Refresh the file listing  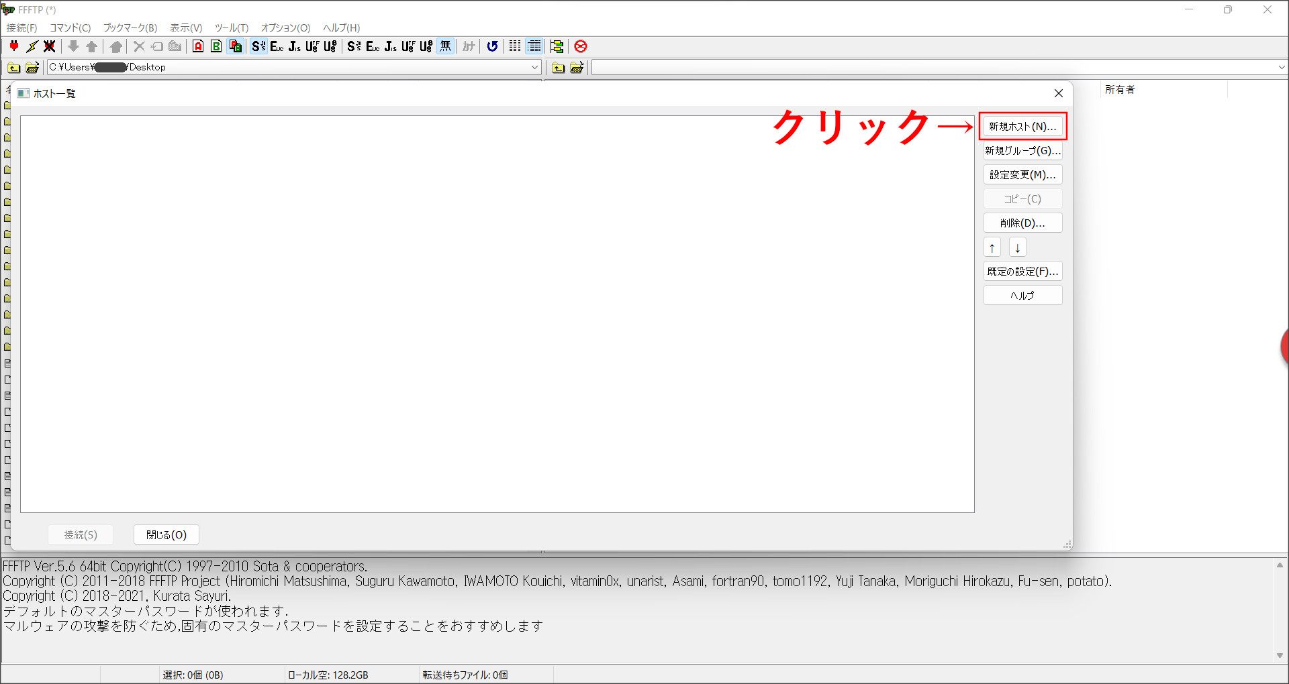click(492, 46)
